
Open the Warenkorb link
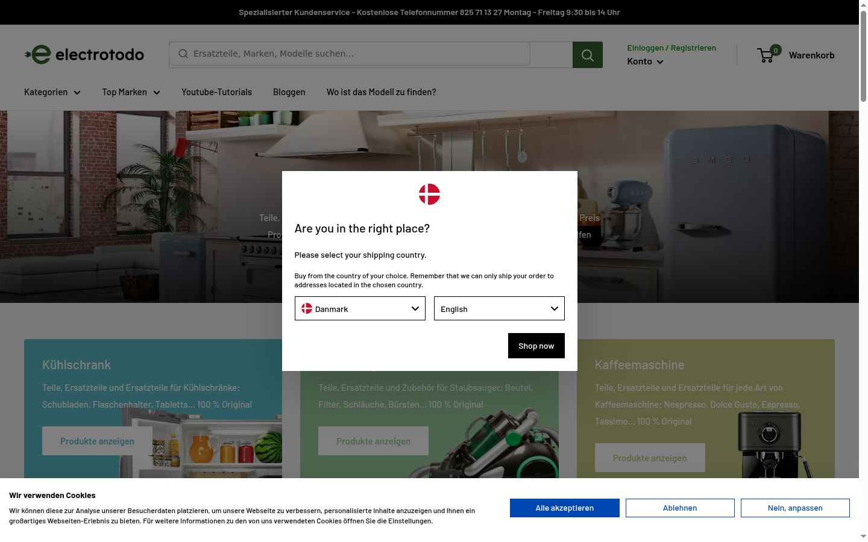pos(812,55)
